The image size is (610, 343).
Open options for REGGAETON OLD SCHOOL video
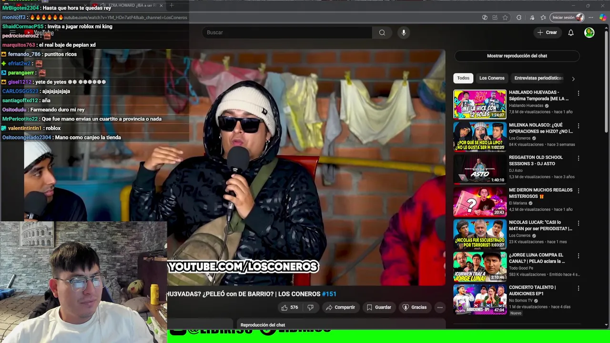[579, 158]
